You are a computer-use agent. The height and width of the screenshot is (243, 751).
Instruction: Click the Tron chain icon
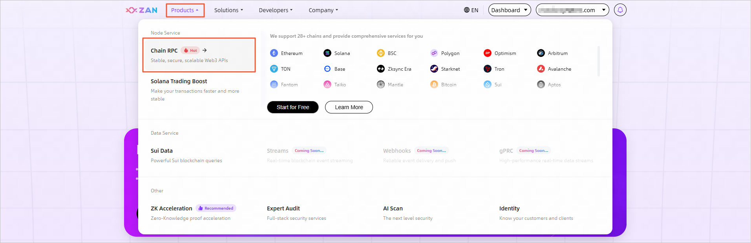click(488, 69)
